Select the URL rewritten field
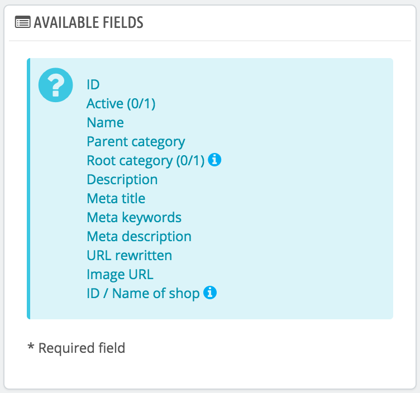Image resolution: width=420 pixels, height=393 pixels. (130, 256)
